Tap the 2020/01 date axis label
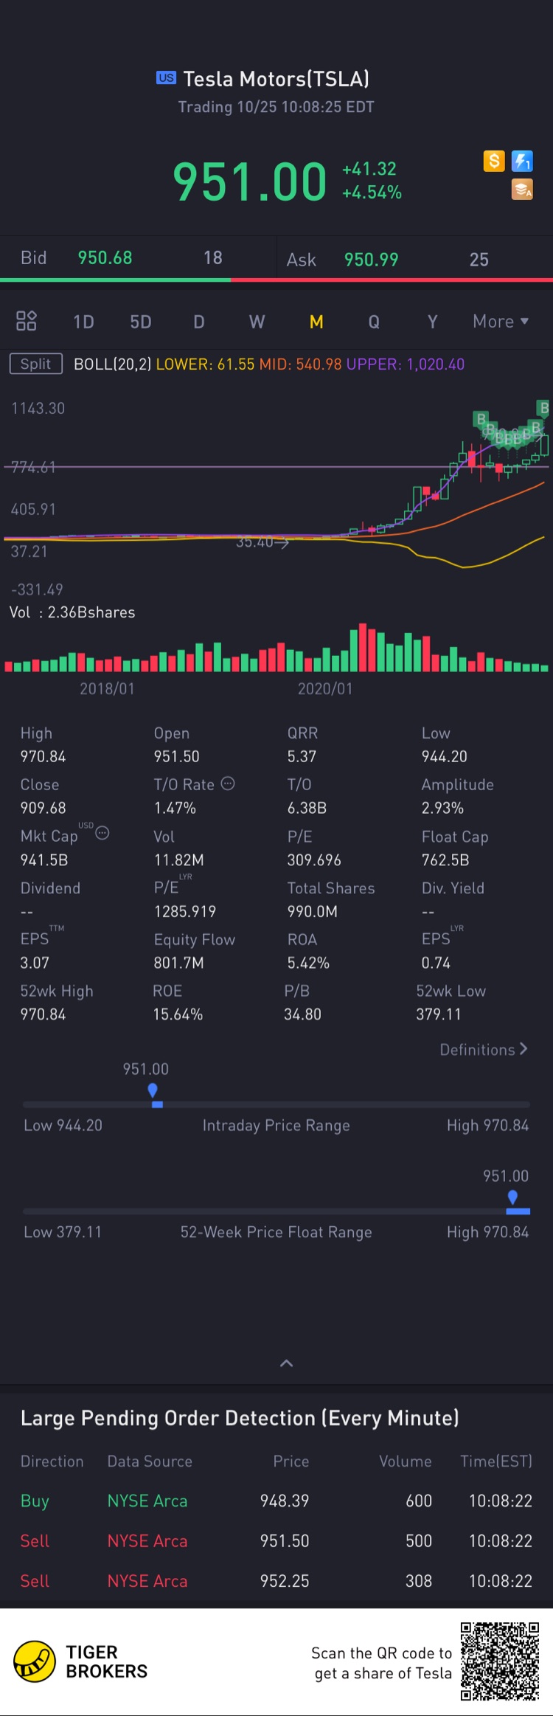This screenshot has height=1716, width=553. pos(325,688)
